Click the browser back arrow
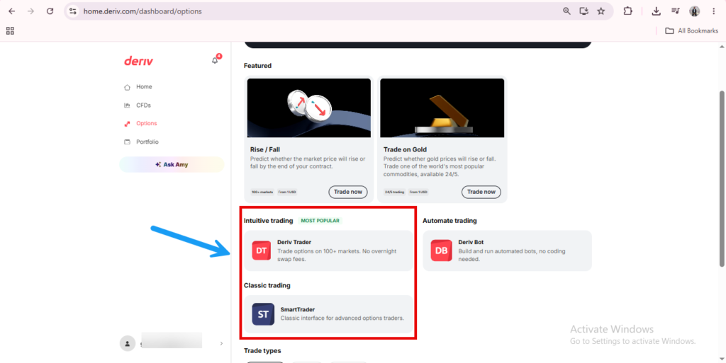The width and height of the screenshot is (726, 363). coord(12,11)
